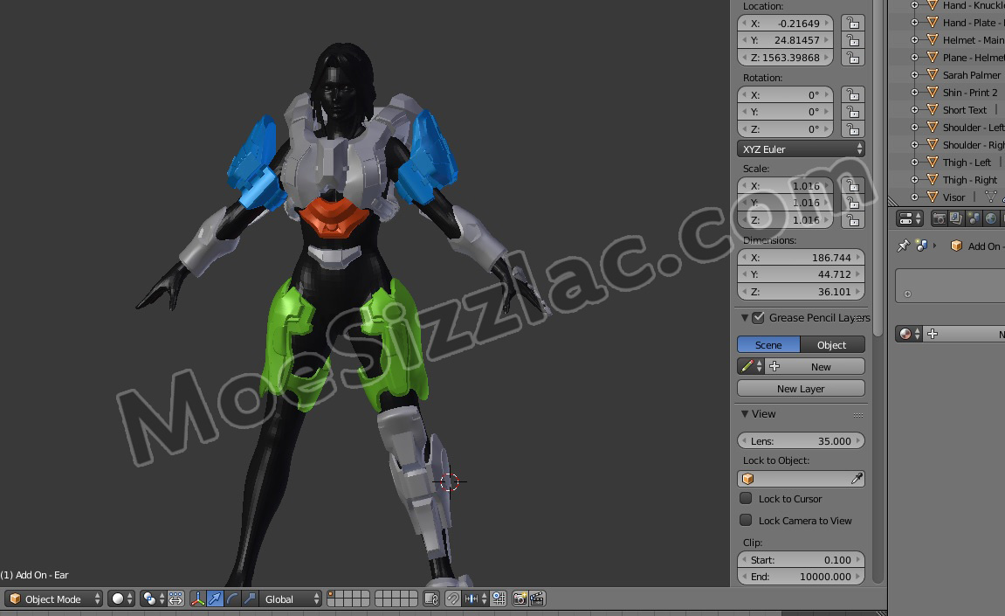Click the grease pencil plus icon
Screen dimensions: 1005x616
click(x=774, y=366)
